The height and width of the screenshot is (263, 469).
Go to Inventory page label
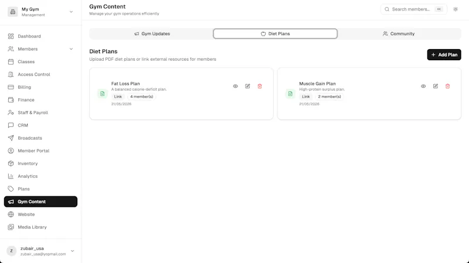click(28, 164)
